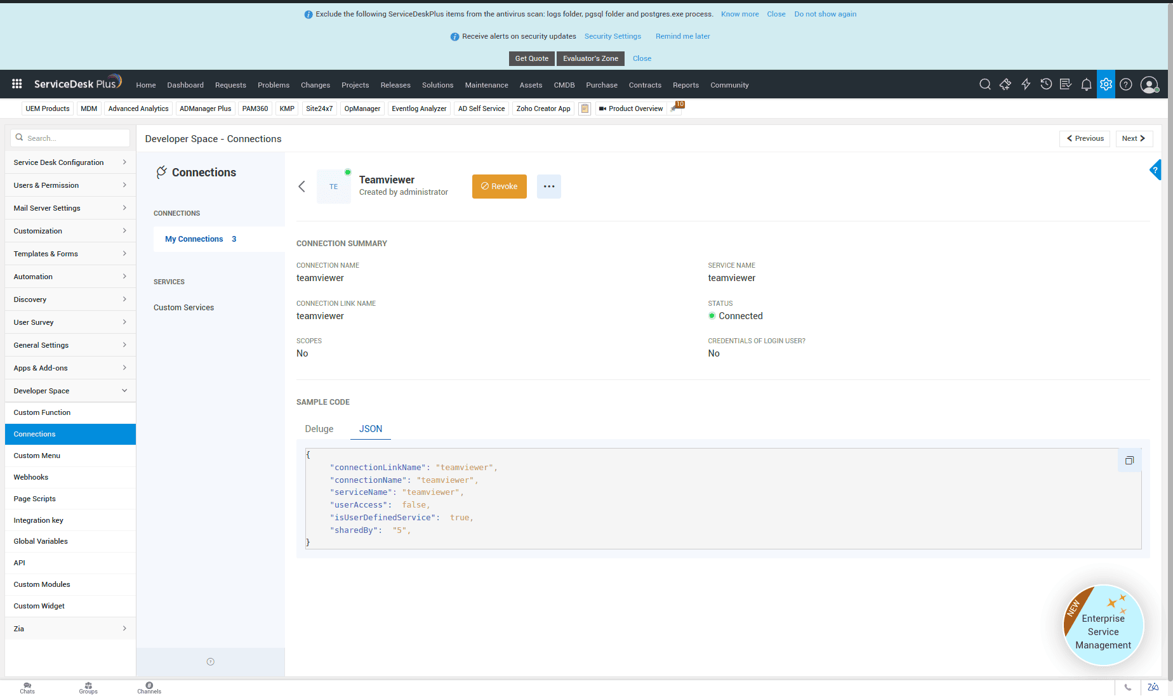Open the notifications bell icon

coord(1086,84)
